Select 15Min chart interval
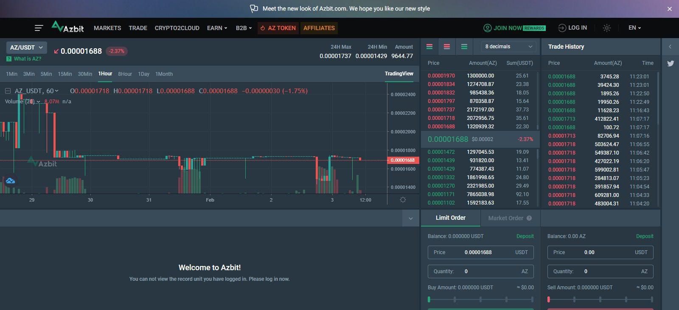Viewport: 679px width, 310px height. click(65, 74)
